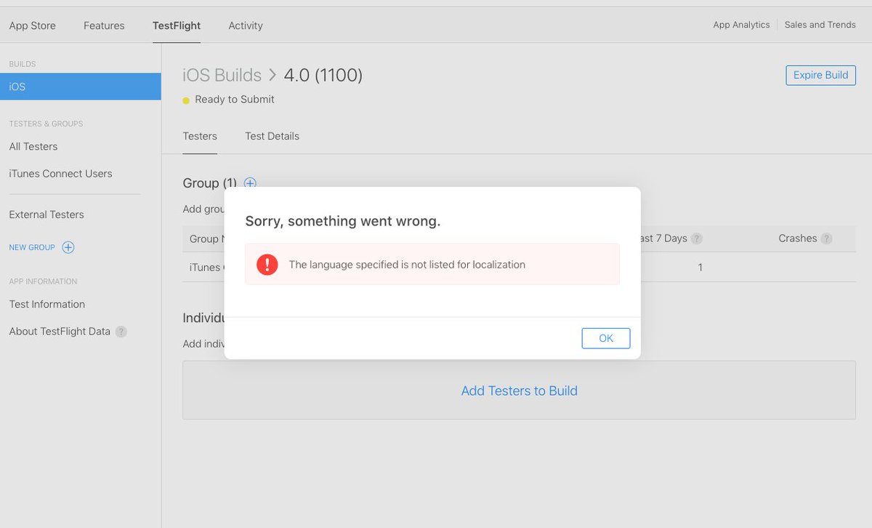Viewport: 872px width, 528px height.
Task: Open the App Store tab
Action: [x=33, y=25]
